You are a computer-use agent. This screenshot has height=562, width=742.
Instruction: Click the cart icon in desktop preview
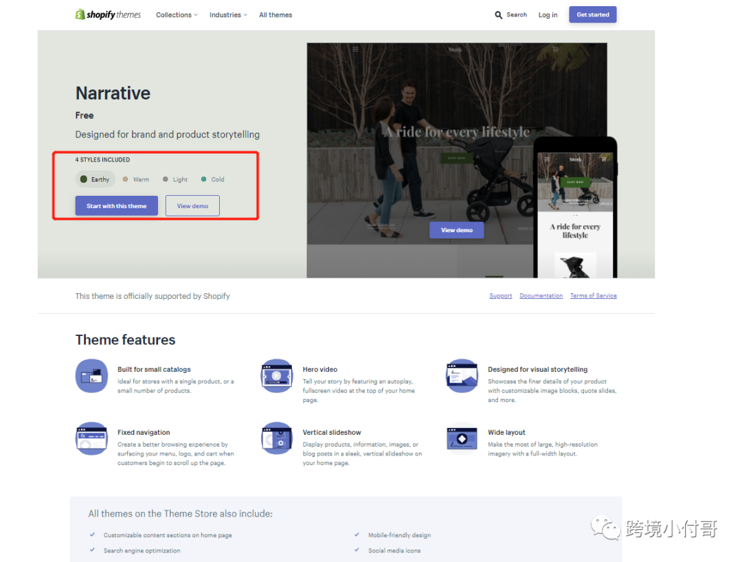tap(556, 49)
